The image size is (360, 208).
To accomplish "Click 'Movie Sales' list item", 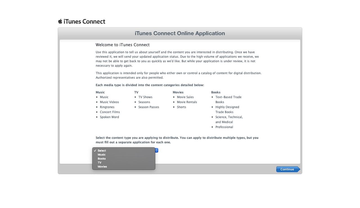I will pyautogui.click(x=185, y=97).
